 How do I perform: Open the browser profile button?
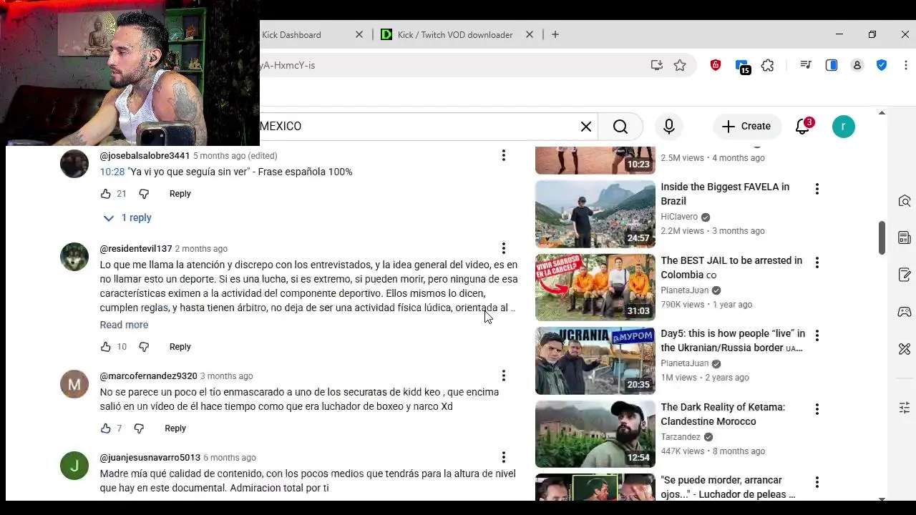tap(857, 65)
